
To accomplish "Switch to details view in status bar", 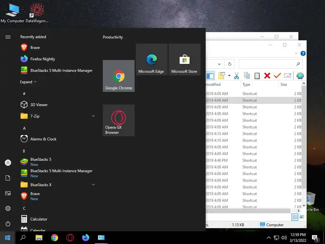I will (x=295, y=217).
